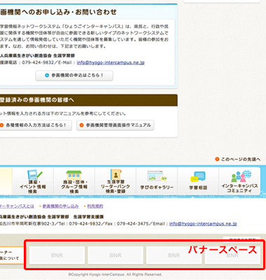Click the 参画機関の申込はこちら！ button
Image resolution: width=266 pixels, height=280 pixels.
(x=74, y=76)
